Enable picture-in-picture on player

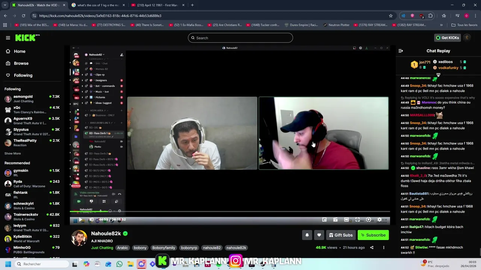324,220
